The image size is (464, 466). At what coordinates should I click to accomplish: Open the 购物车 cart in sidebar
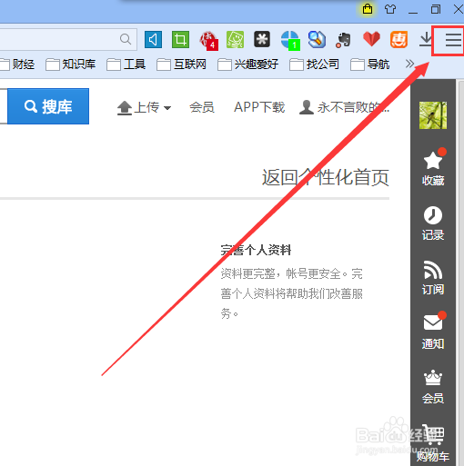pos(433,442)
